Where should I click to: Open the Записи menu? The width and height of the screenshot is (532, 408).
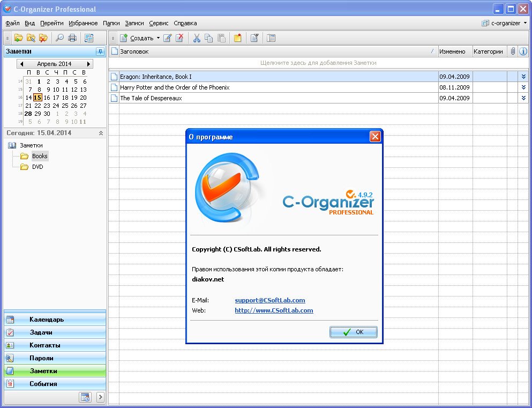pos(134,23)
